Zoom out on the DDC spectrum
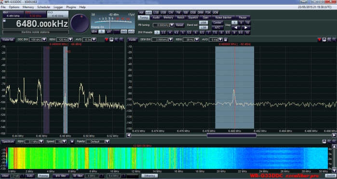 pos(121,40)
